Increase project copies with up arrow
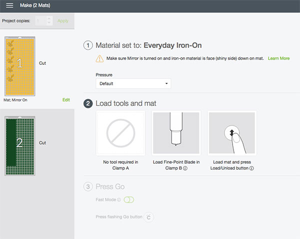This screenshot has width=300, height=239. pyautogui.click(x=49, y=18)
